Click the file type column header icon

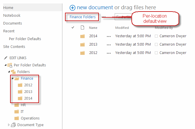[82, 28]
